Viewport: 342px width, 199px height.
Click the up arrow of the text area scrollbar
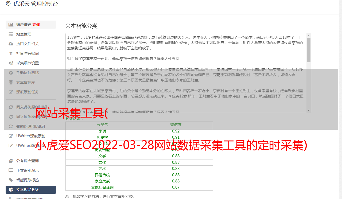click(309, 35)
